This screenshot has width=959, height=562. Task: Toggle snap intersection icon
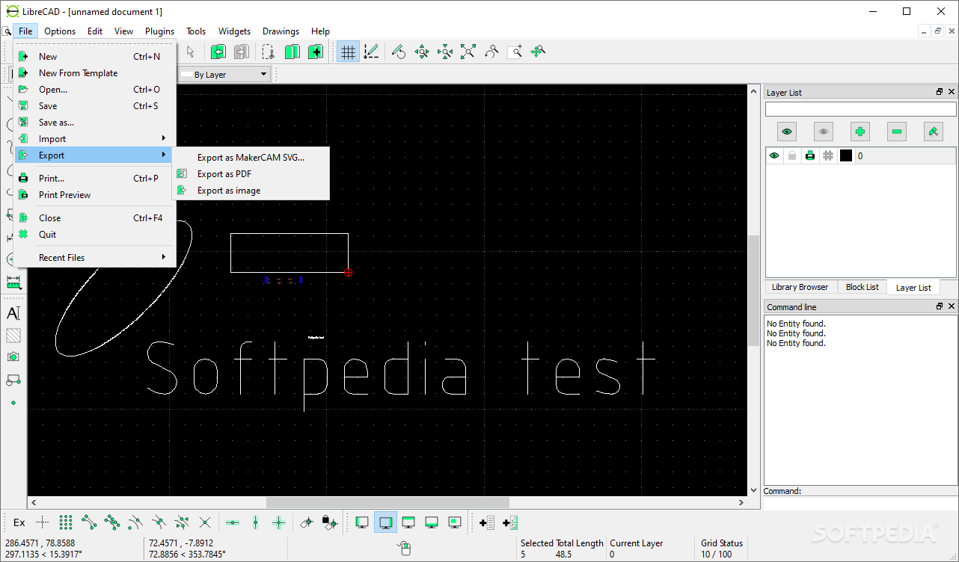click(x=205, y=522)
